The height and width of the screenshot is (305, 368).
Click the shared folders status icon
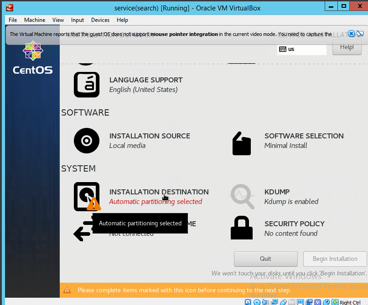coord(291,302)
